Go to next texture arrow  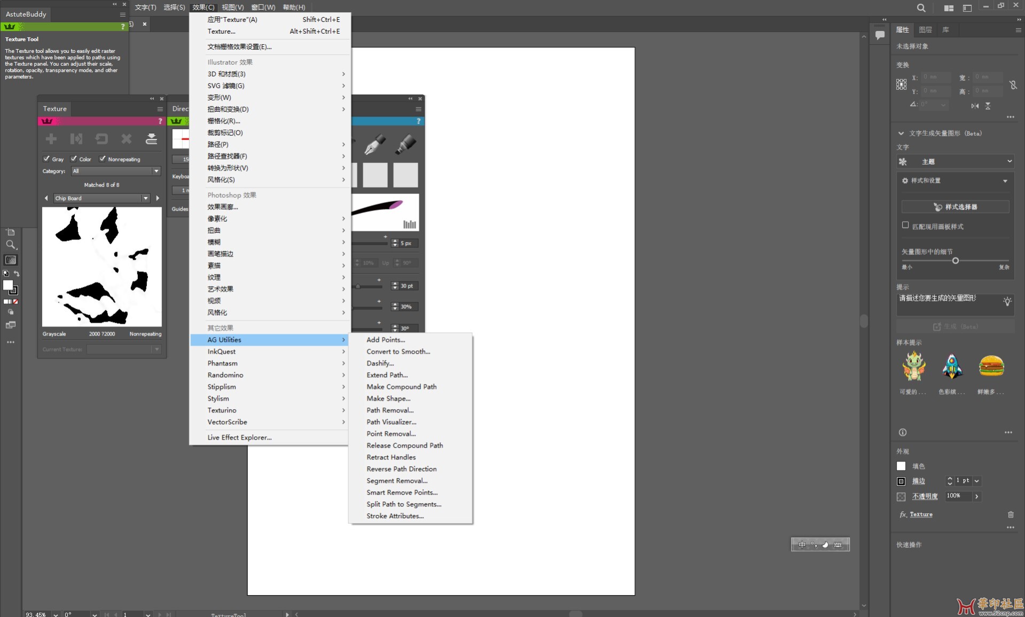coord(158,198)
